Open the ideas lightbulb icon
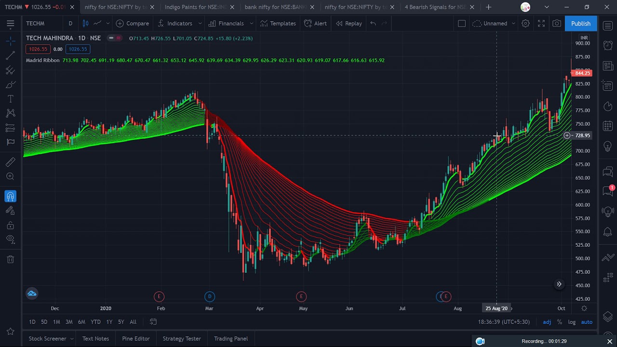The width and height of the screenshot is (617, 347). [x=608, y=147]
